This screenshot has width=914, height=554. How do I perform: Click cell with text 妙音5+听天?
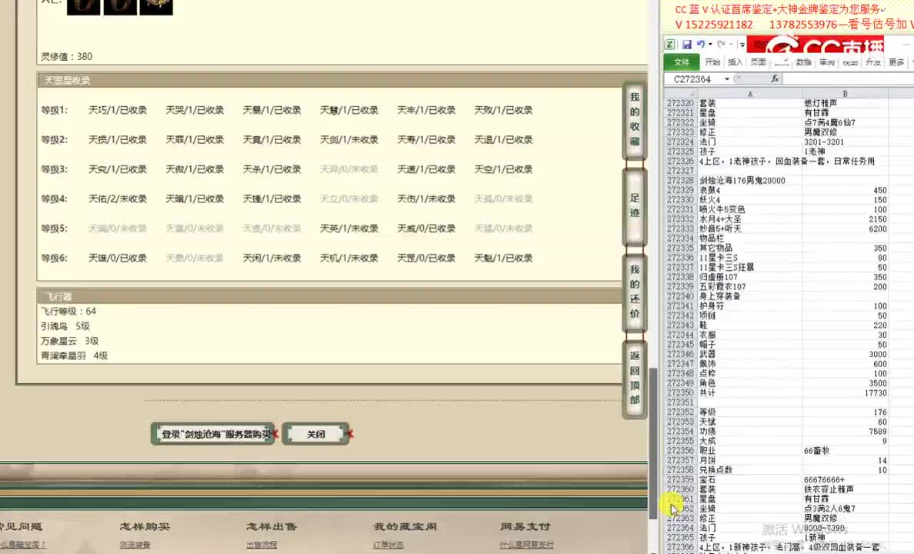coord(749,229)
